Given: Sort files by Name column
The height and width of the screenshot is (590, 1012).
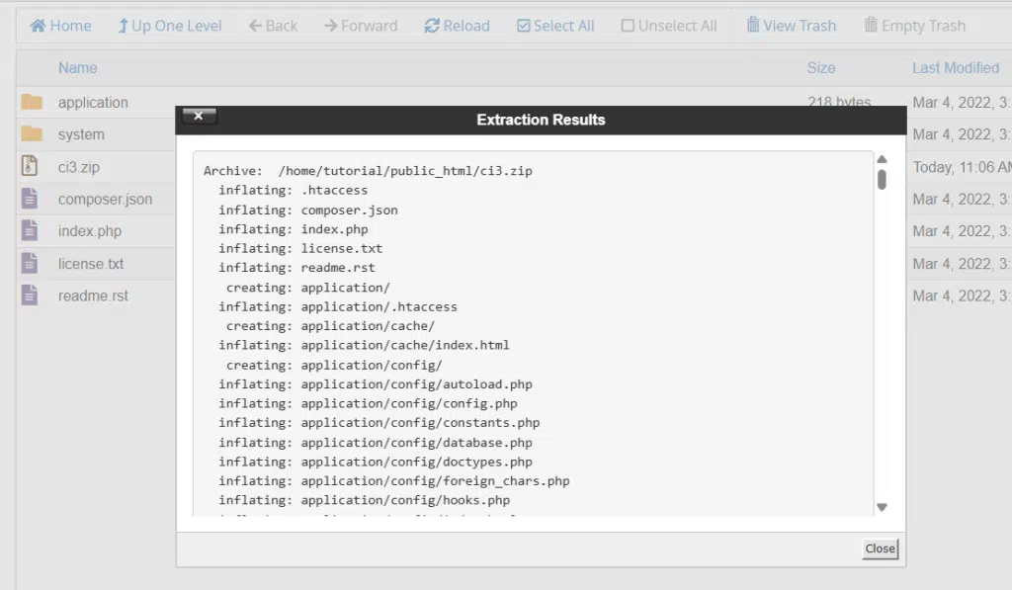Looking at the screenshot, I should click(x=77, y=68).
